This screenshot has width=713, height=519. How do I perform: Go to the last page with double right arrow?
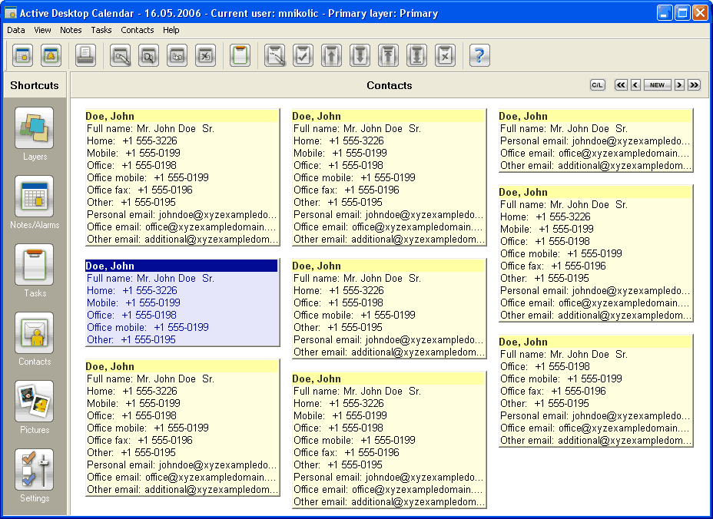(694, 85)
